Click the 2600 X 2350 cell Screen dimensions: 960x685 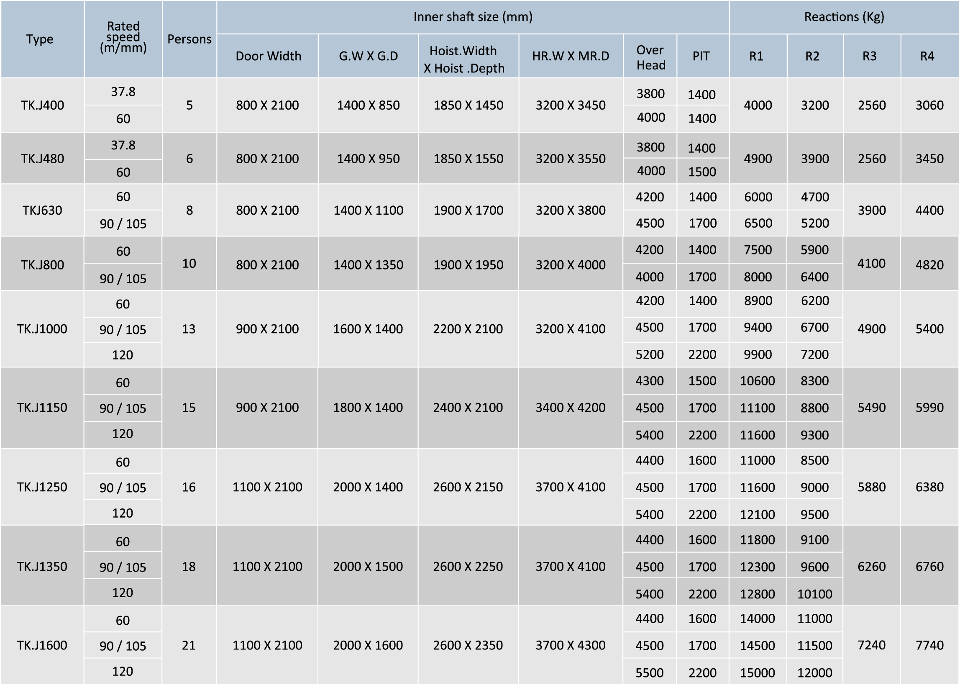coord(468,645)
